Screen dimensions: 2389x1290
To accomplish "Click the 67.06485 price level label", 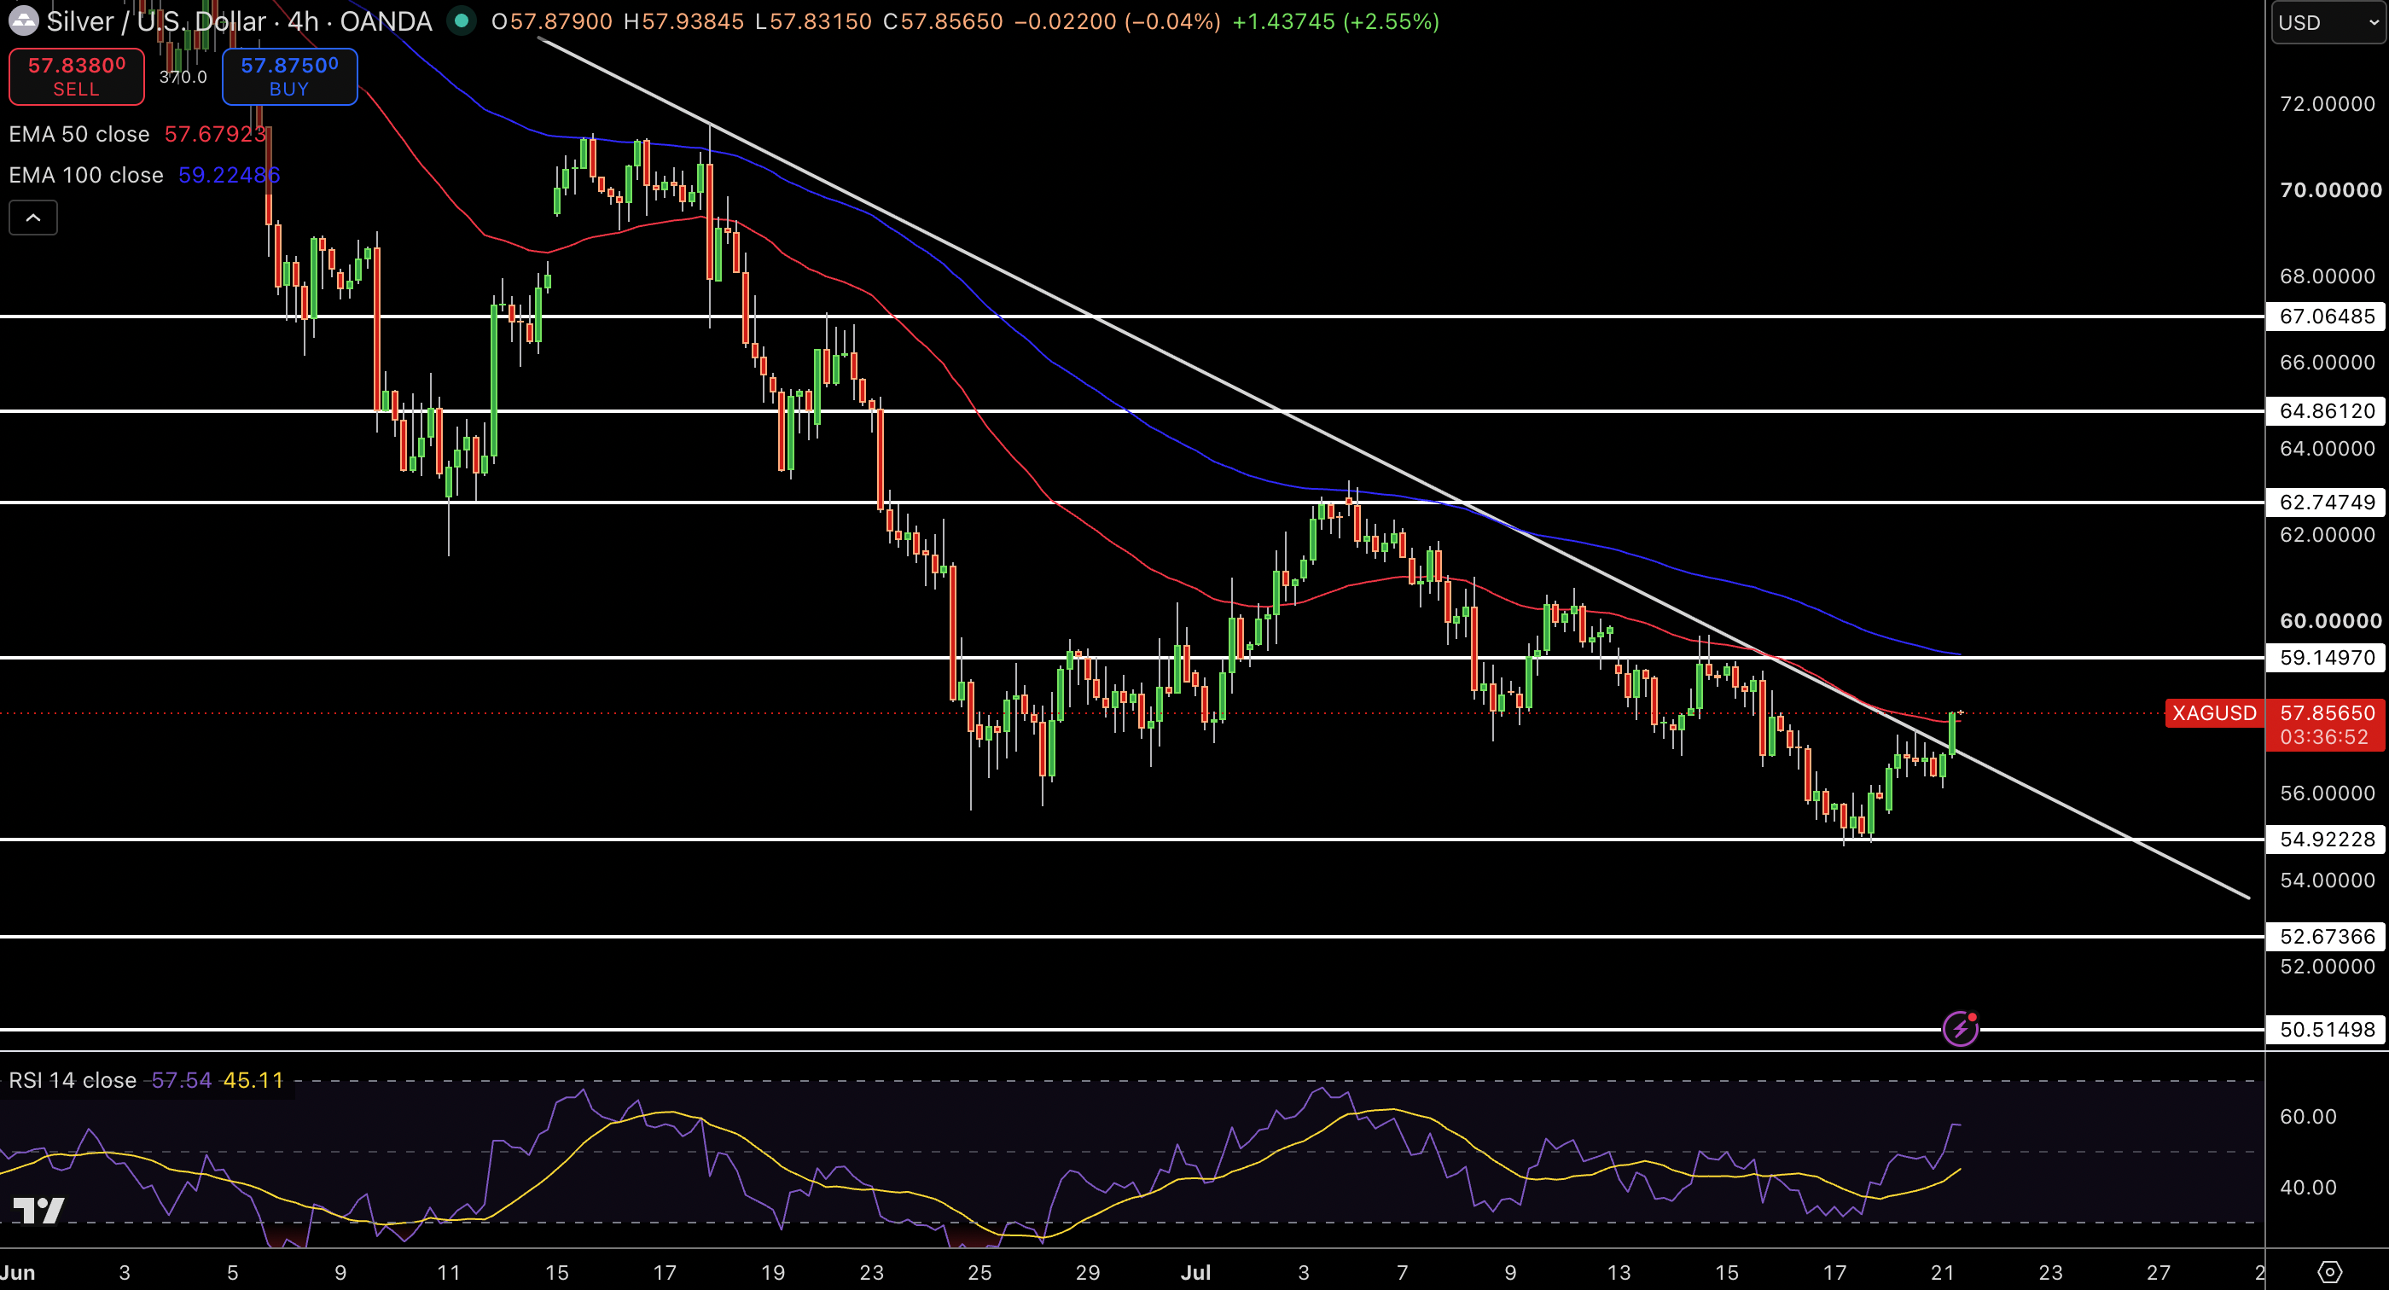I will click(2327, 317).
